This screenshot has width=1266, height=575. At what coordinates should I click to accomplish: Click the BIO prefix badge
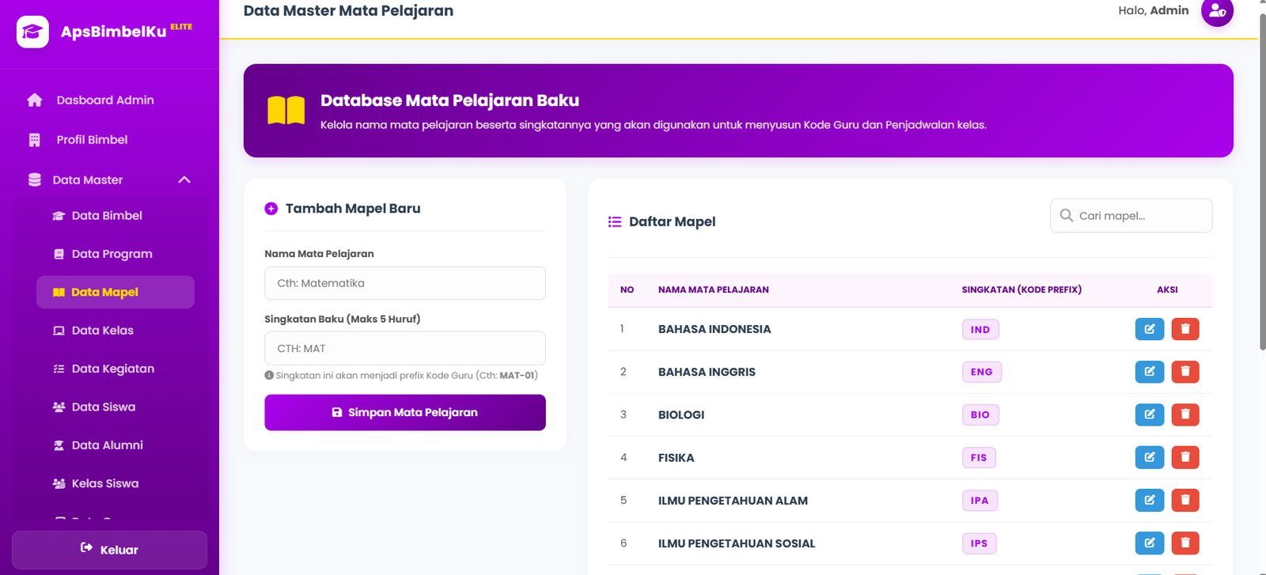pyautogui.click(x=980, y=414)
